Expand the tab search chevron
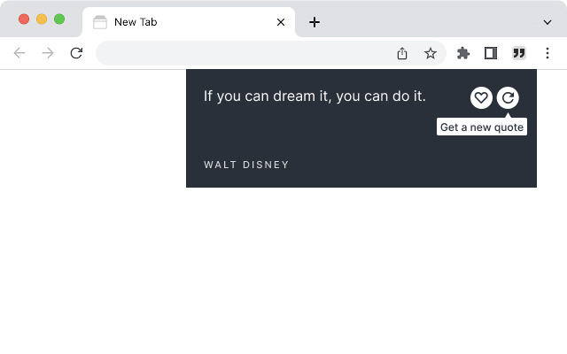 point(548,22)
